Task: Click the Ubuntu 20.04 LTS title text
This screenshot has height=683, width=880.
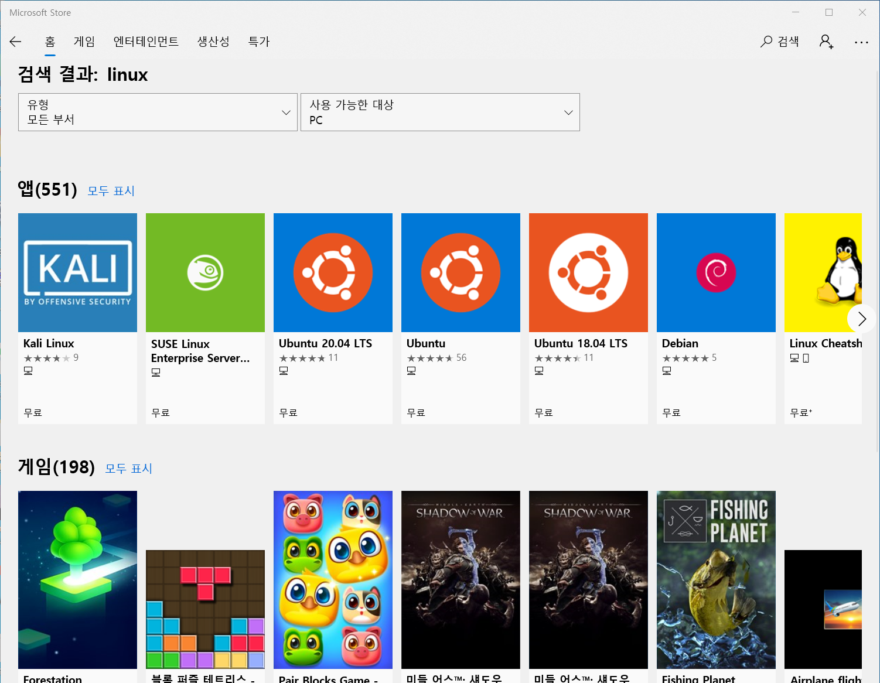Action: pos(325,343)
